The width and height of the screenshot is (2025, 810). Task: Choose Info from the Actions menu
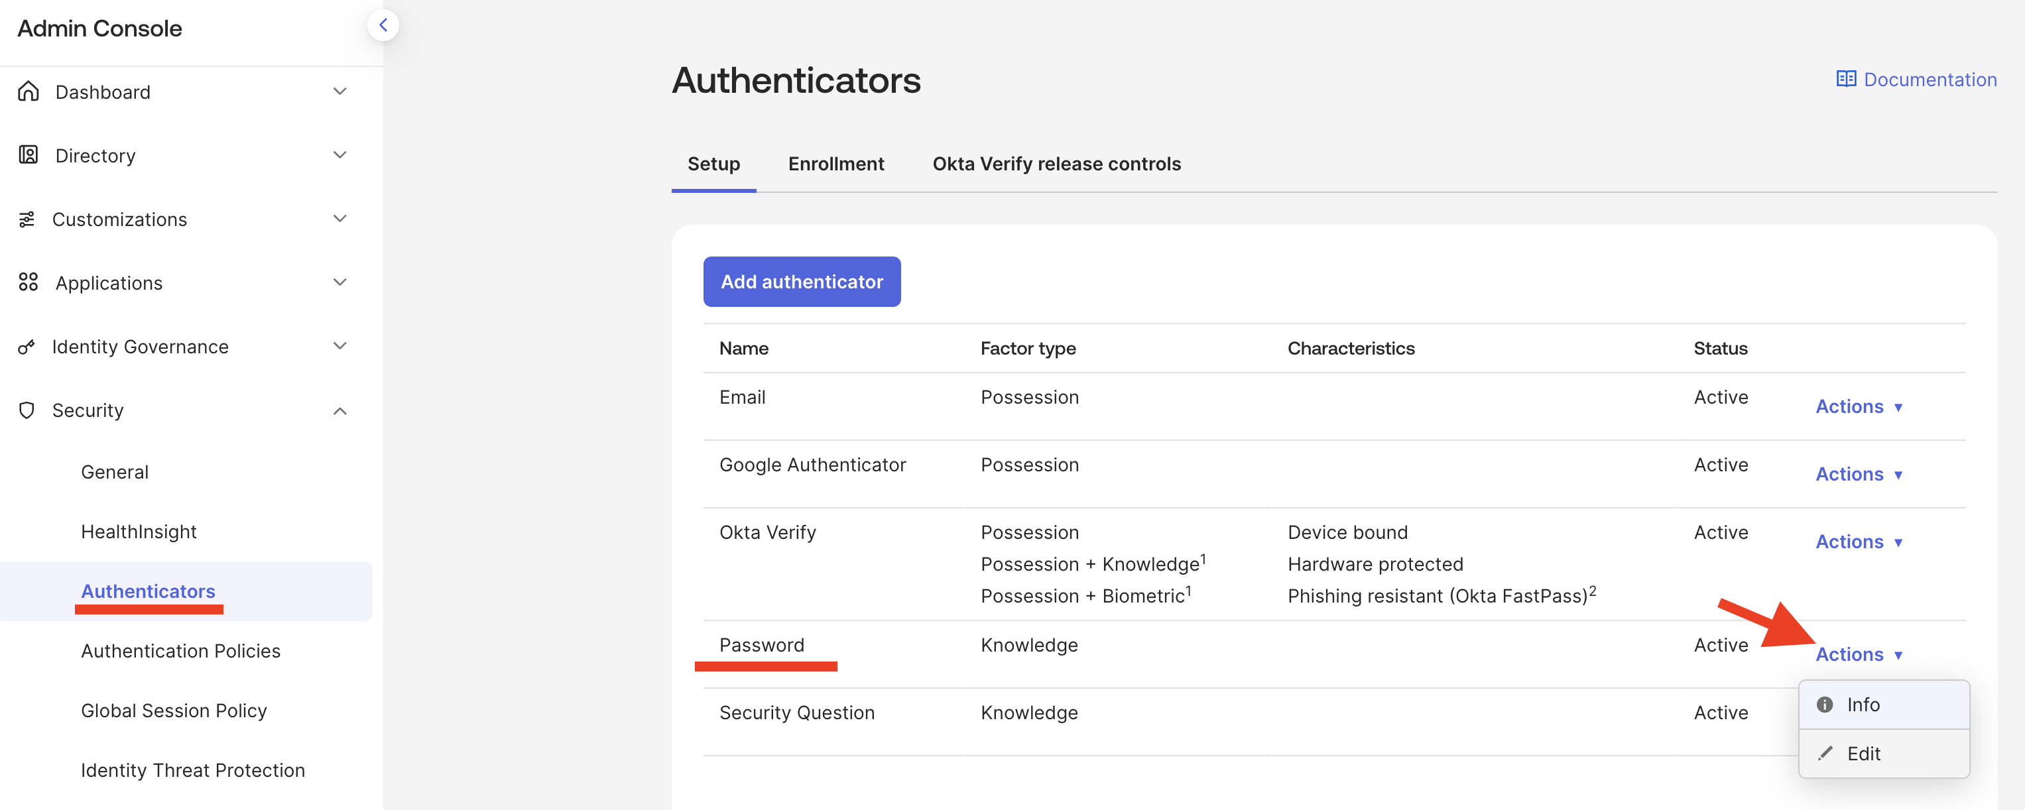click(1884, 705)
